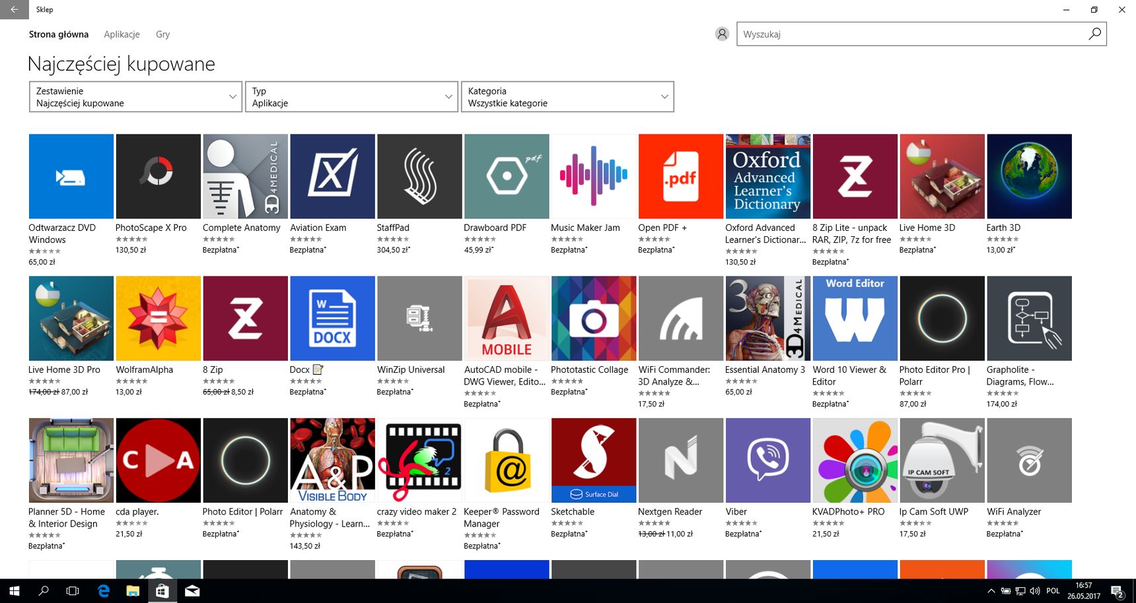Open the AutoCAD mobile app icon

(x=507, y=318)
